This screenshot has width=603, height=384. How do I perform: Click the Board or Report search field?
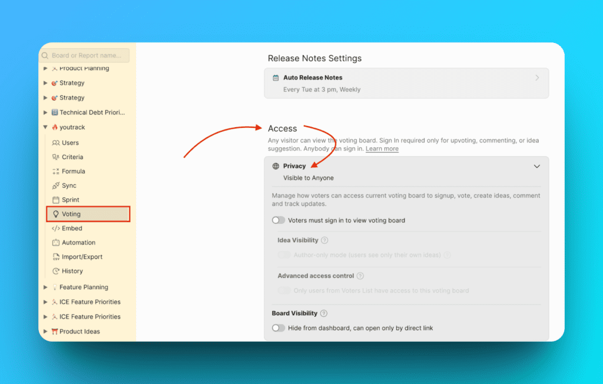(88, 55)
